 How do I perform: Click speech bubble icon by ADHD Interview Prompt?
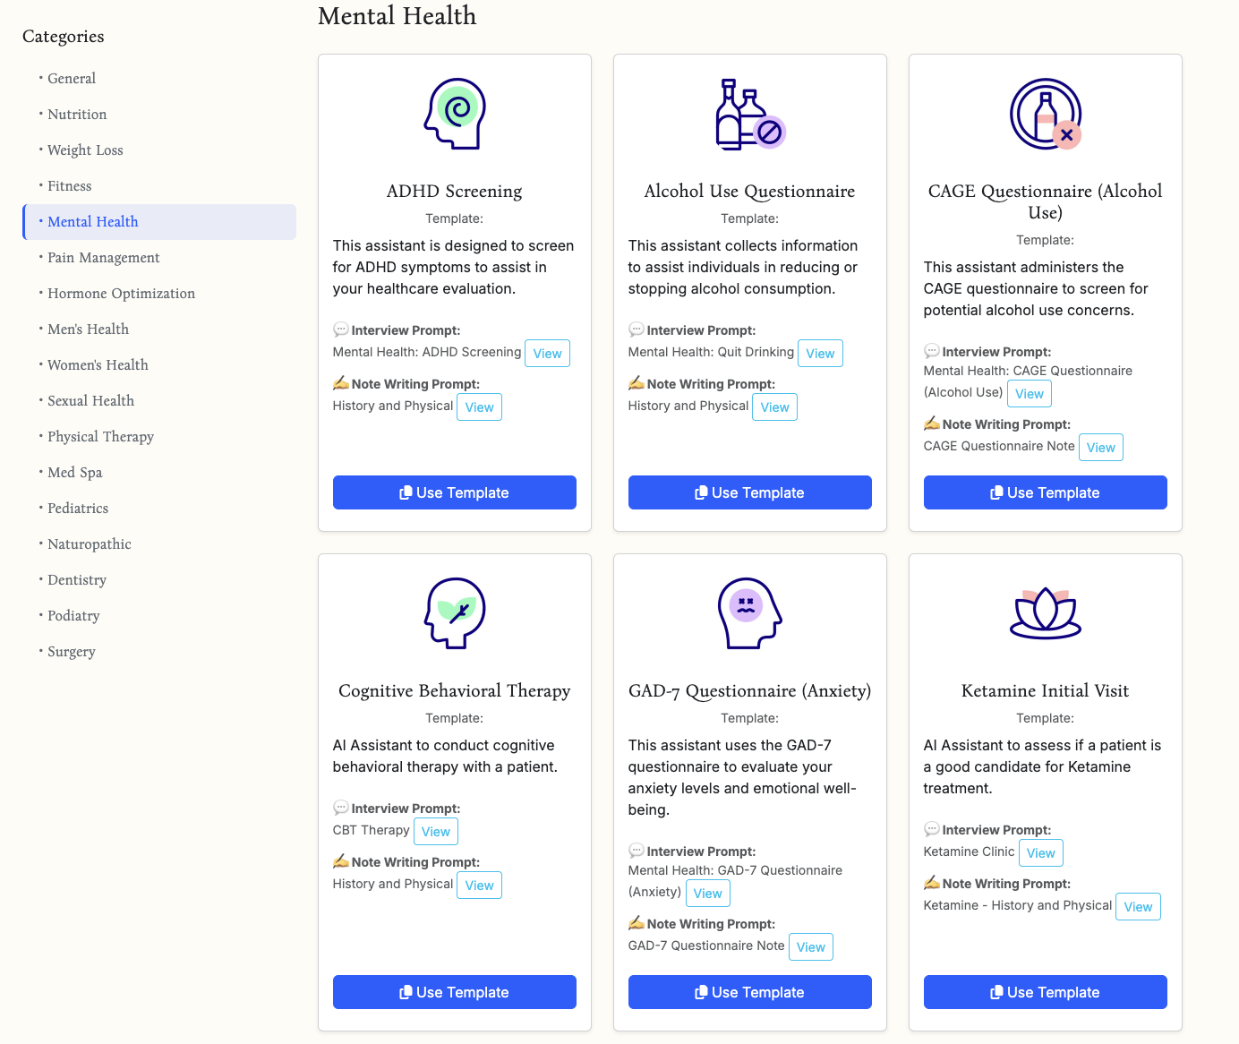pos(340,329)
